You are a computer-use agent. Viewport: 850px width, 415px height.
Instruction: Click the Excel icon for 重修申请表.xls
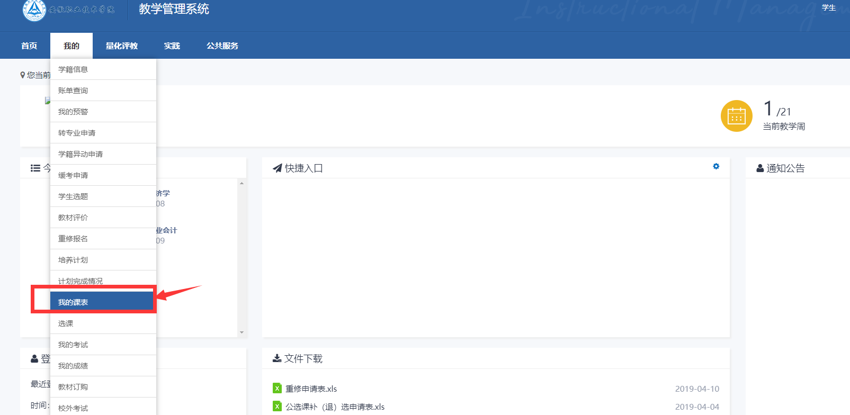pyautogui.click(x=277, y=389)
